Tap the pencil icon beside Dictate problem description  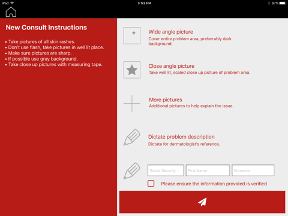[132, 137]
